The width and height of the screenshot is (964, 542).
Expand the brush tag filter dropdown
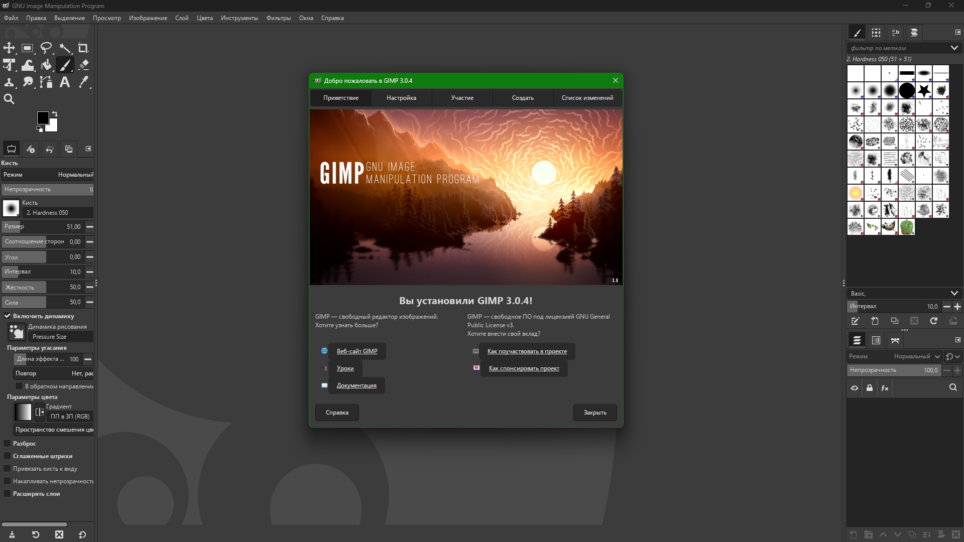point(954,48)
